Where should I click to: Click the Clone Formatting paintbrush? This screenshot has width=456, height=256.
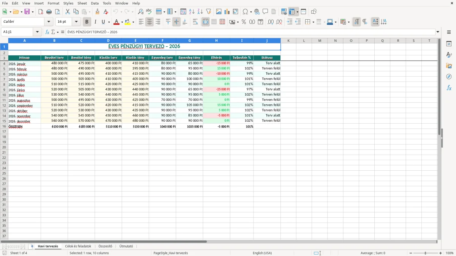[x=98, y=12]
